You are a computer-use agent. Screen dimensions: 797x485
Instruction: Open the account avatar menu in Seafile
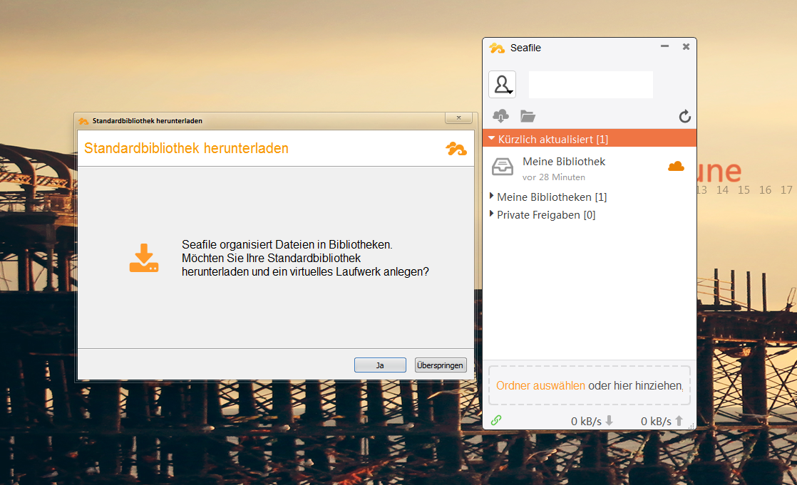click(x=502, y=84)
